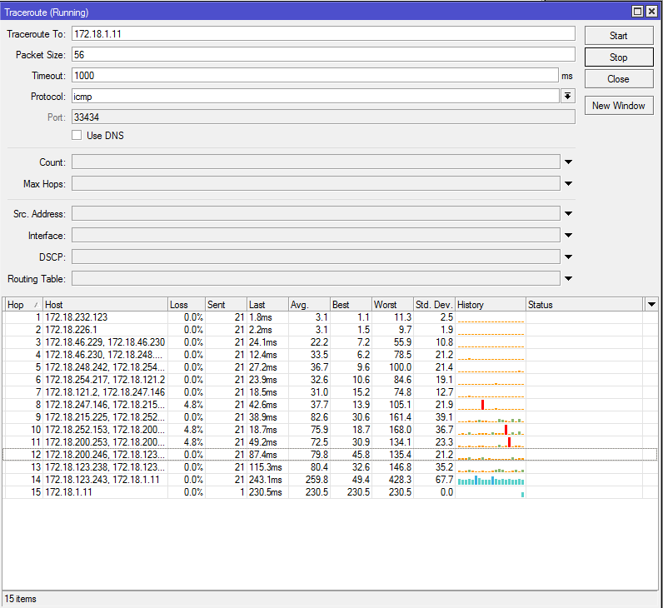The width and height of the screenshot is (663, 608).
Task: Enable the Use DNS checkbox
Action: pyautogui.click(x=77, y=136)
